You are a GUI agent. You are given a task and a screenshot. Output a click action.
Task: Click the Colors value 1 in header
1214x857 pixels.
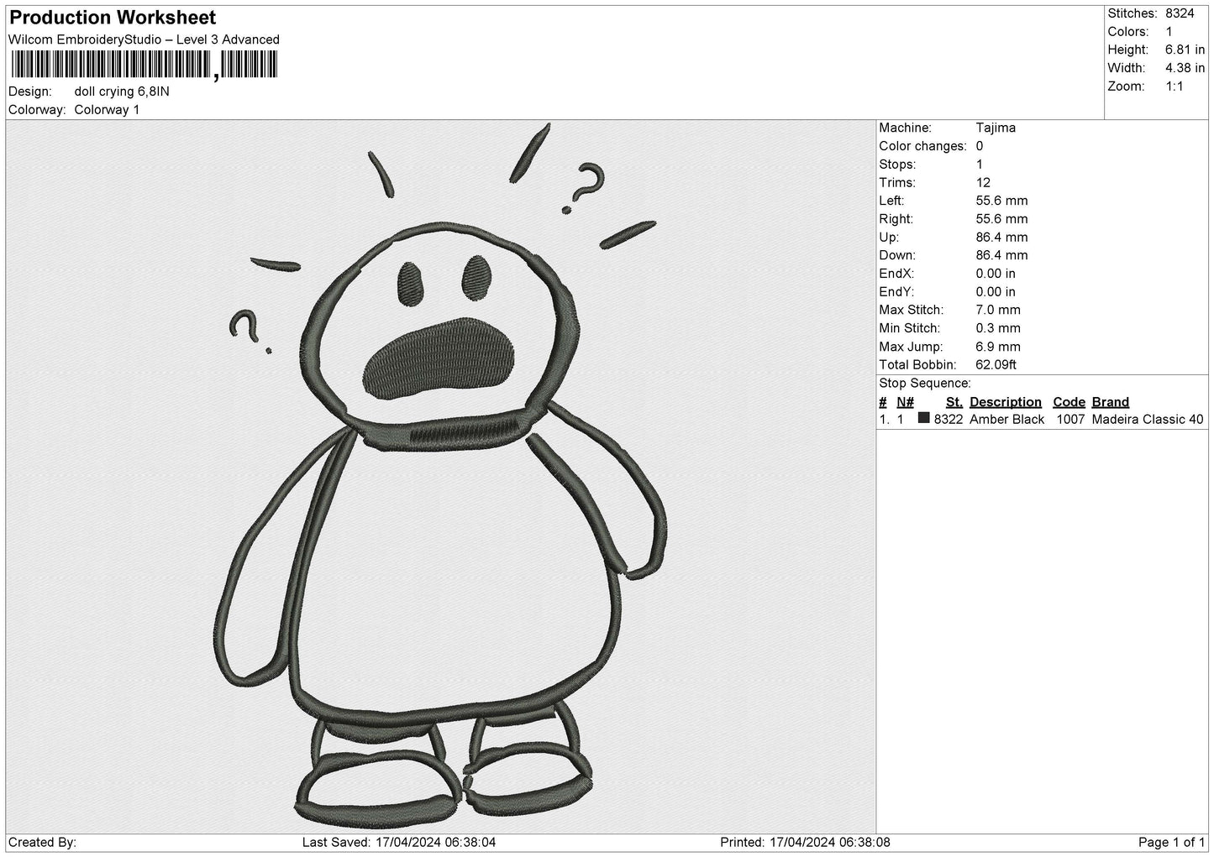1169,32
